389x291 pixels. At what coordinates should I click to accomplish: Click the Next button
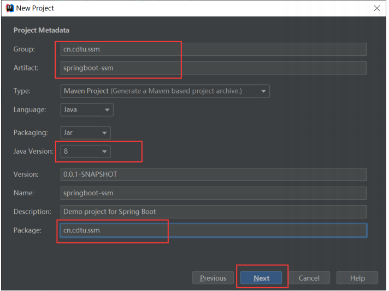[261, 278]
